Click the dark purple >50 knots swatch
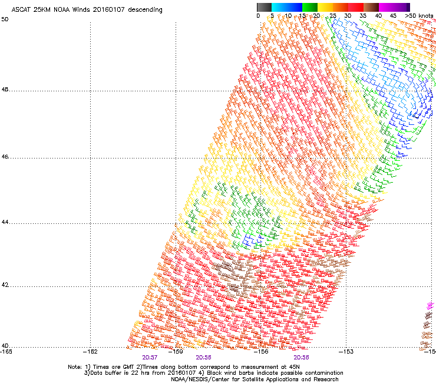The image size is (436, 383). pyautogui.click(x=408, y=7)
